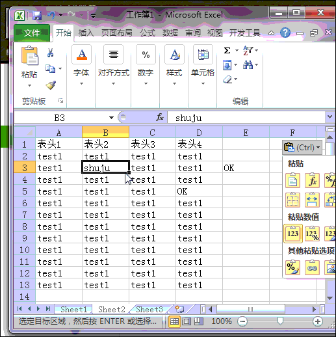Click the Format Painter brush icon
Image resolution: width=336 pixels, height=337 pixels.
point(51,85)
